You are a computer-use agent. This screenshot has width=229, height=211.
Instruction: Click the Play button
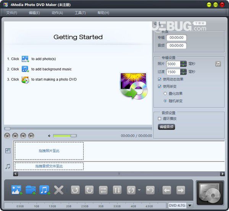pos(7,136)
